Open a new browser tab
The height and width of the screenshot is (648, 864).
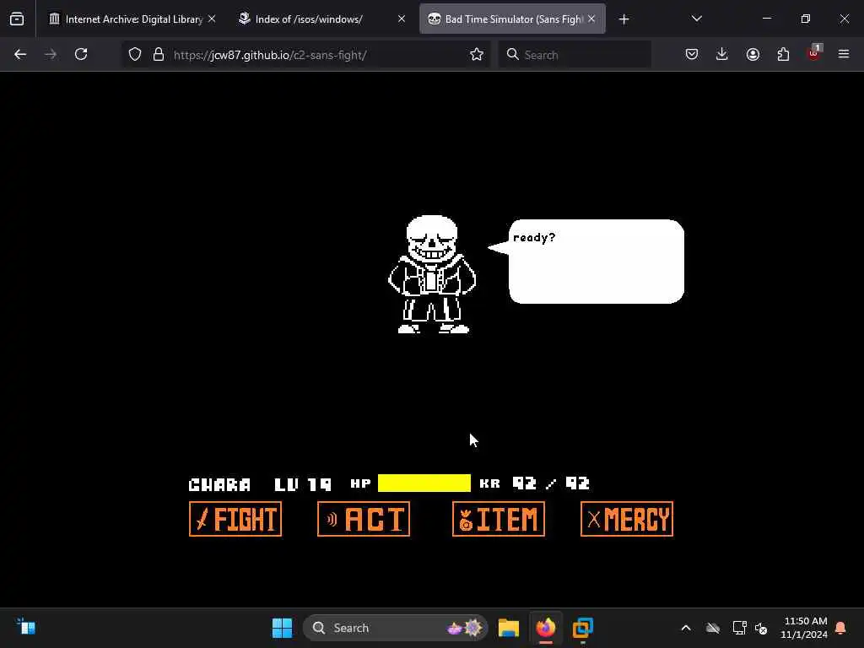click(624, 19)
